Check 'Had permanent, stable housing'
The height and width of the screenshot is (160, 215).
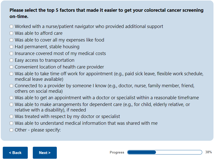coord(11,47)
